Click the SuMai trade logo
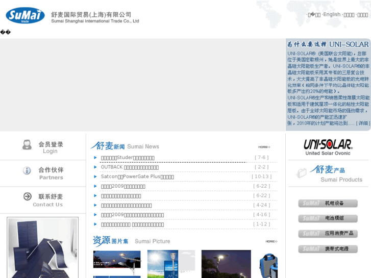Screen dimensions: 371x278 (25, 15)
